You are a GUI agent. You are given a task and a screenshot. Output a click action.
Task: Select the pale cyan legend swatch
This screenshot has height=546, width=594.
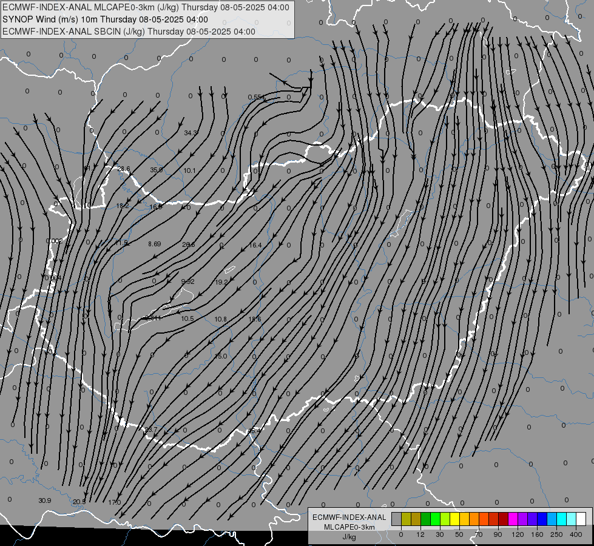click(x=572, y=519)
